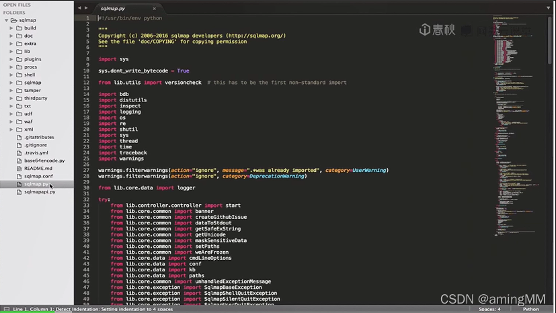Click the .gitattributes file icon
Image resolution: width=556 pixels, height=313 pixels.
click(19, 137)
